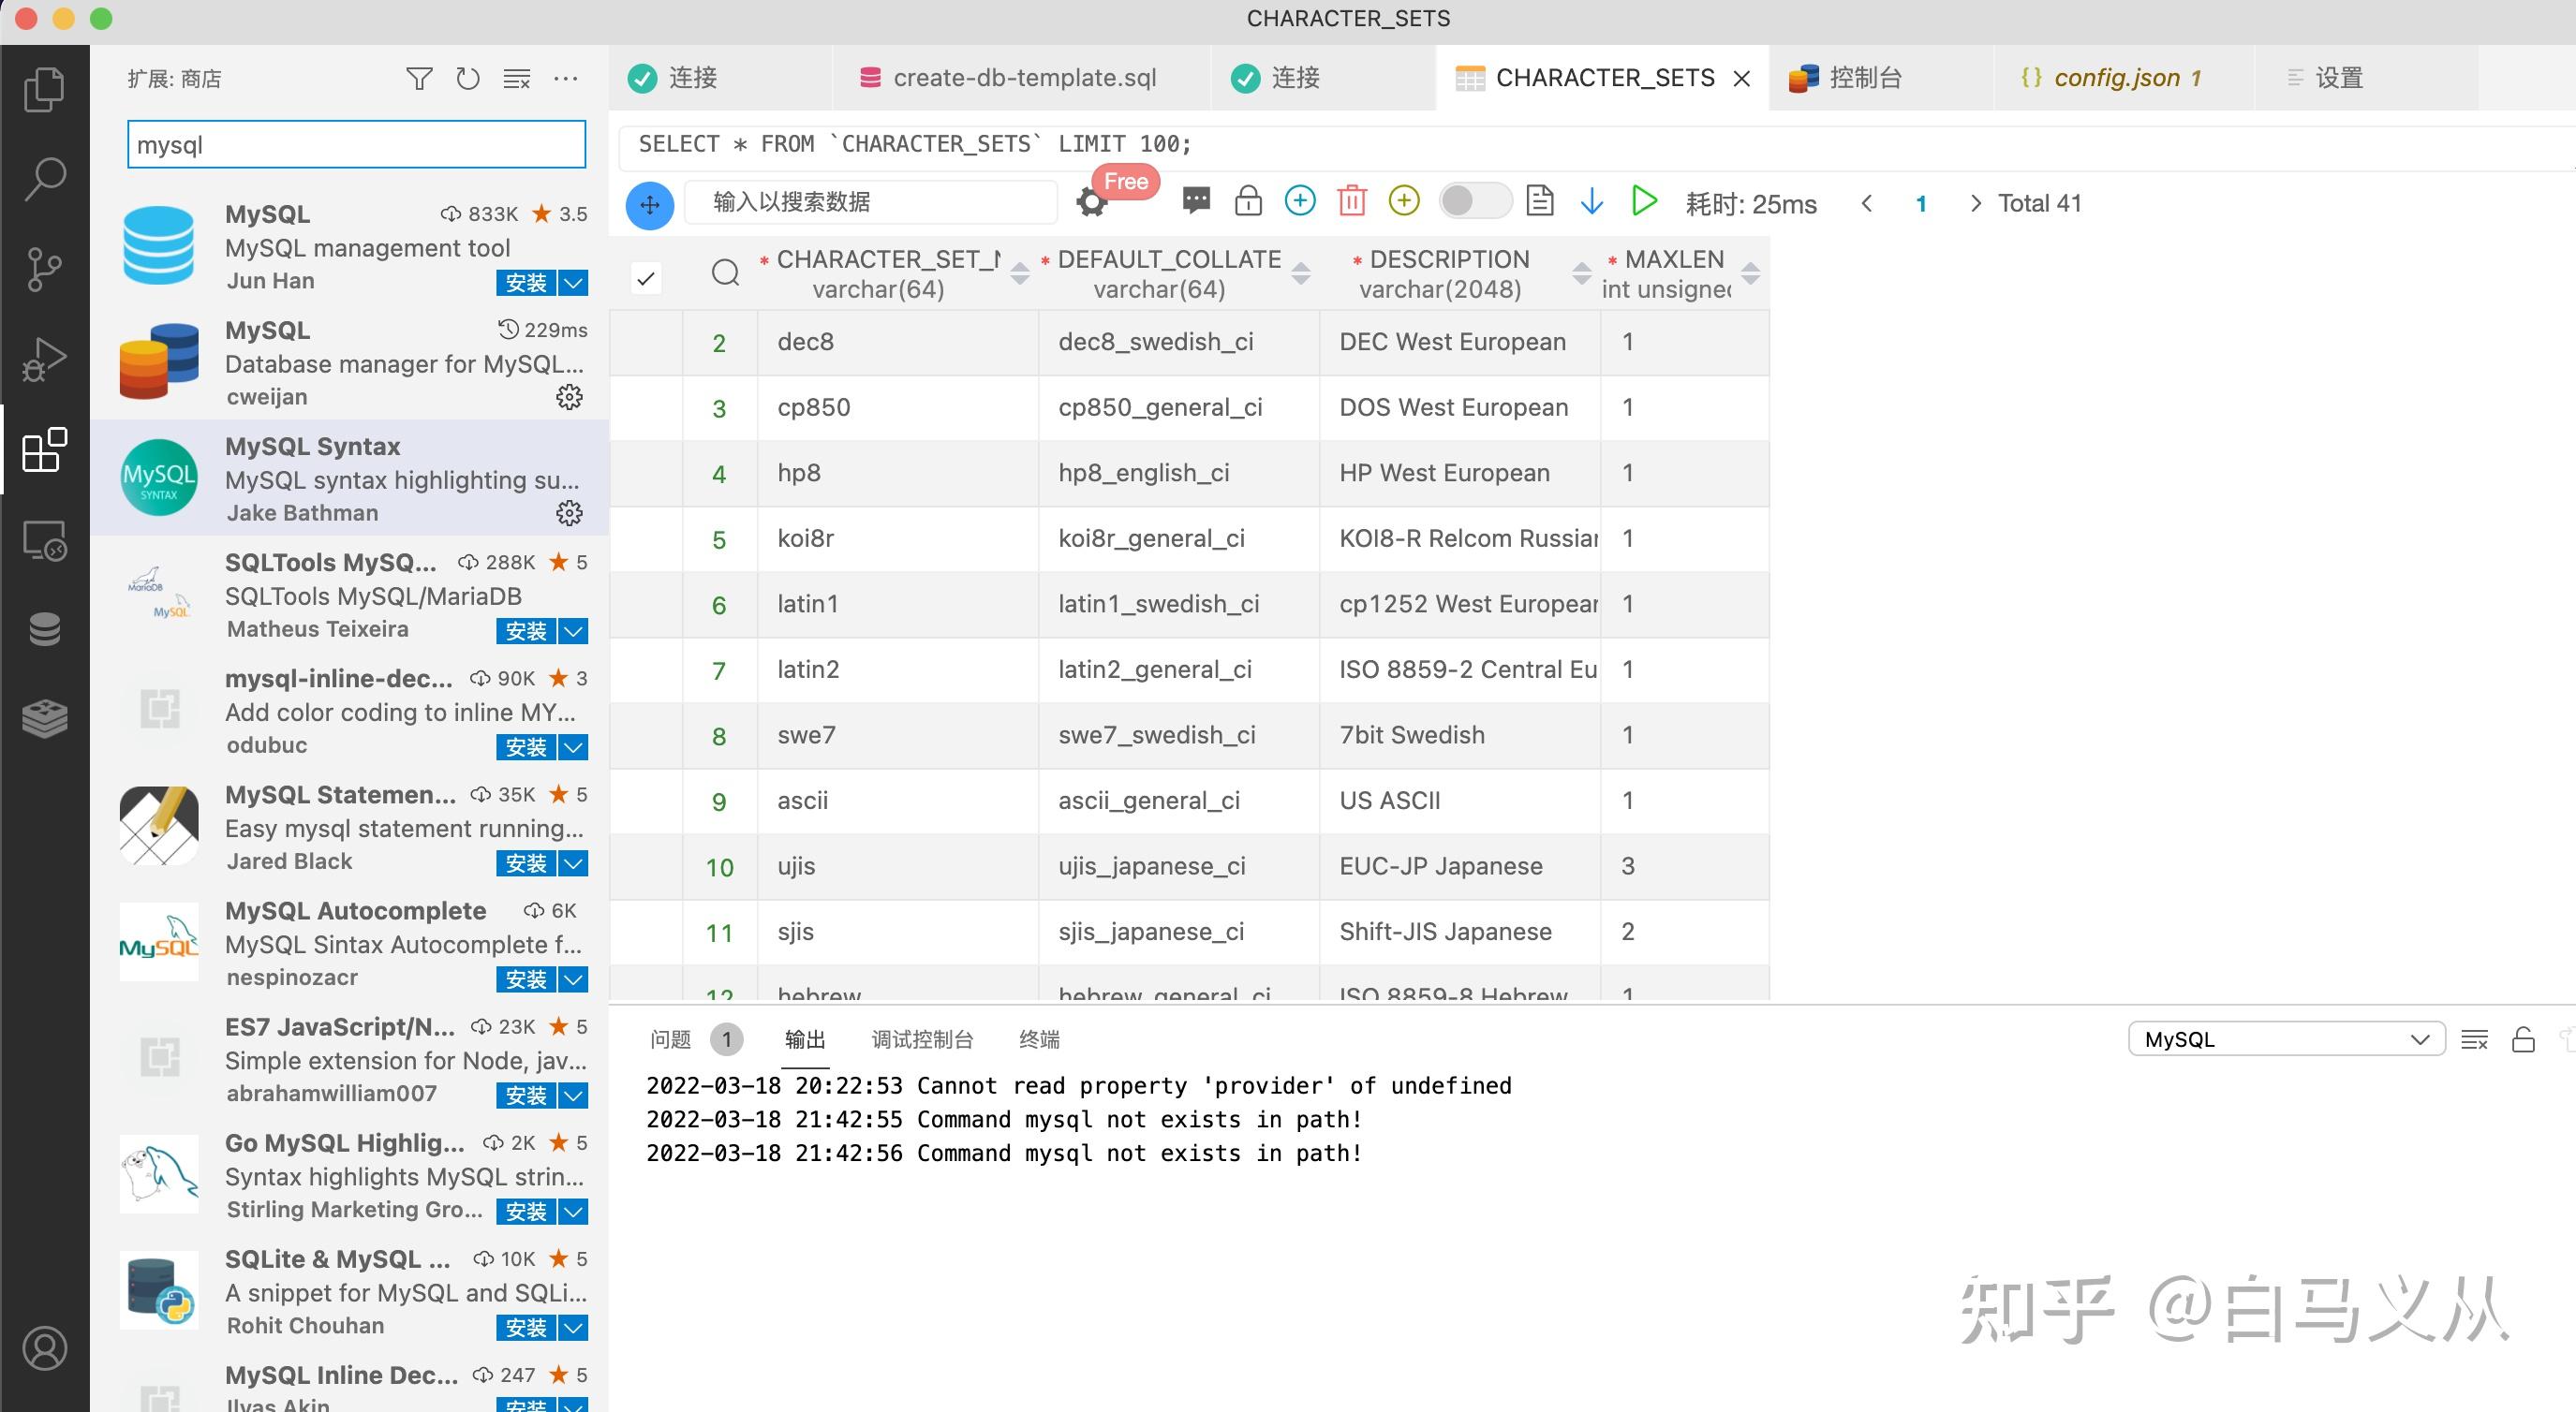Toggle output scroll lock icon
This screenshot has height=1412, width=2576.
tap(2523, 1039)
